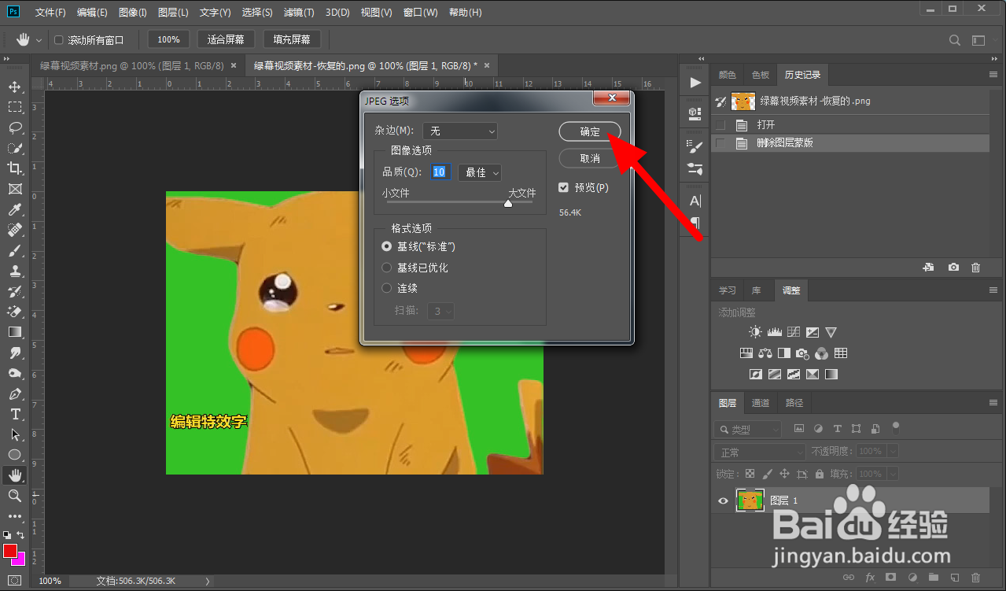Toggle history brush source for Open step
The width and height of the screenshot is (1006, 591).
(720, 124)
